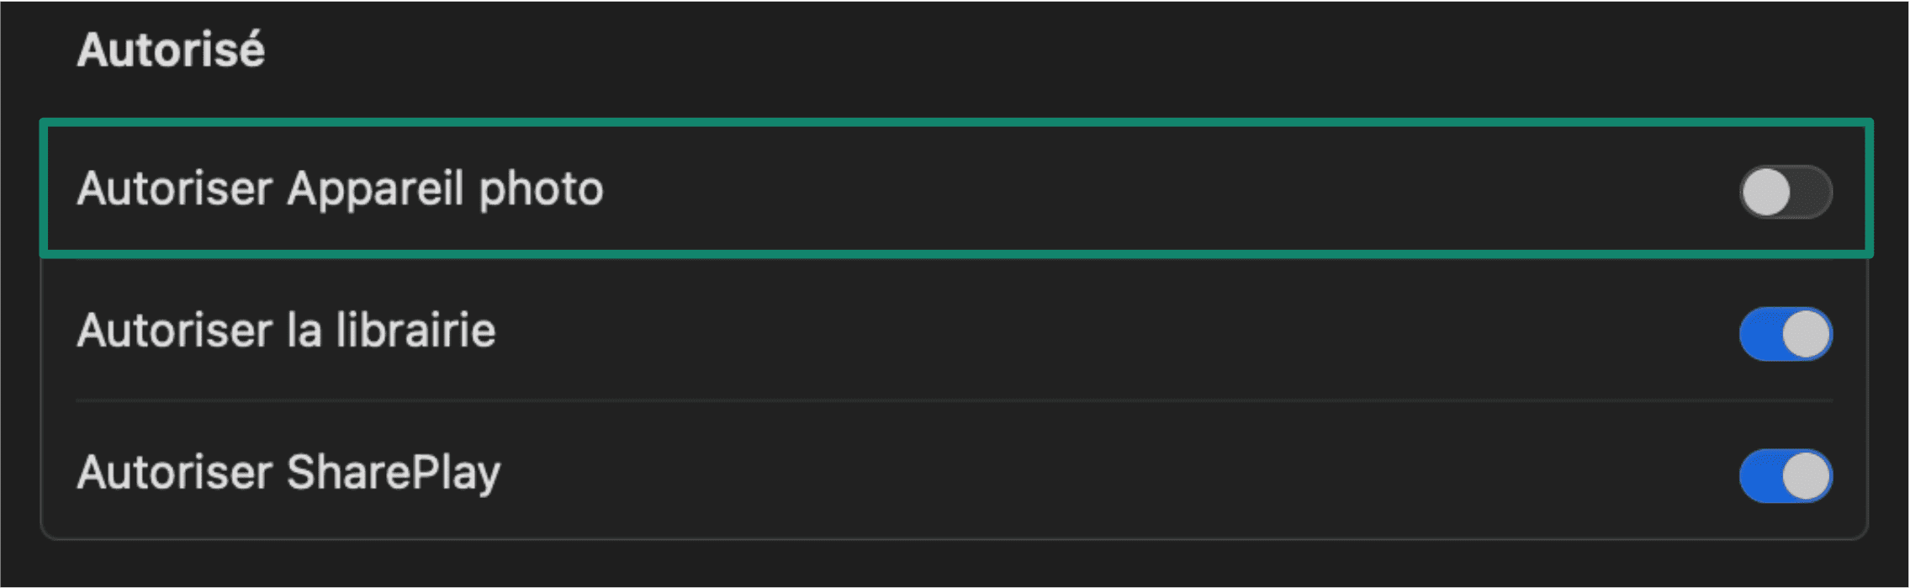Click the word "photo"
1910x588 pixels.
pyautogui.click(x=541, y=189)
